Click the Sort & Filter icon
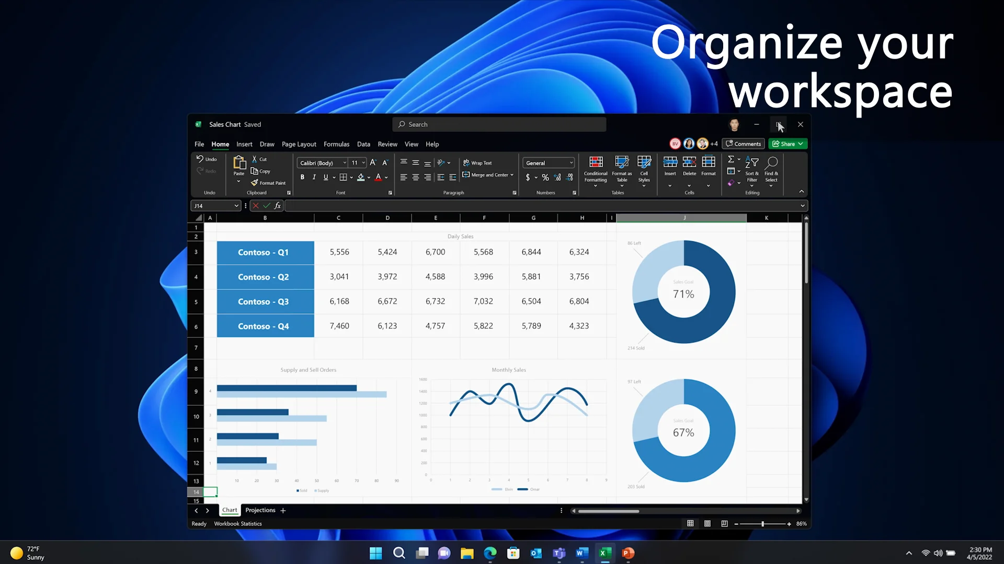This screenshot has width=1004, height=564. (x=751, y=162)
